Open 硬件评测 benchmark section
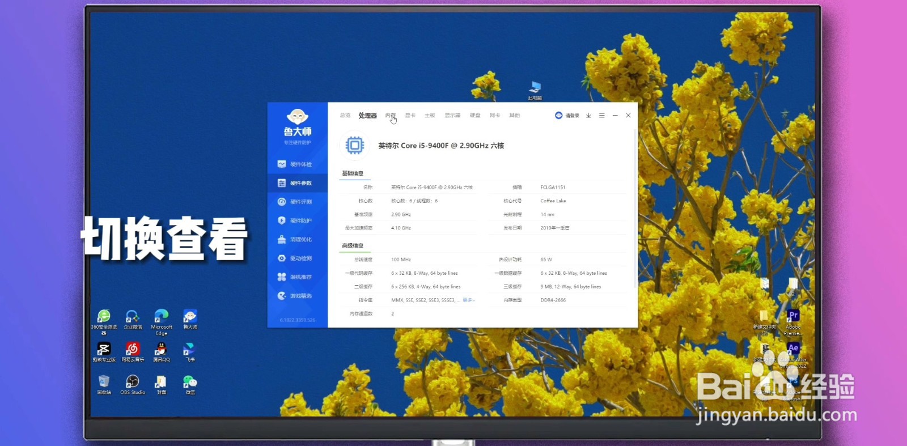The image size is (907, 446). (297, 202)
